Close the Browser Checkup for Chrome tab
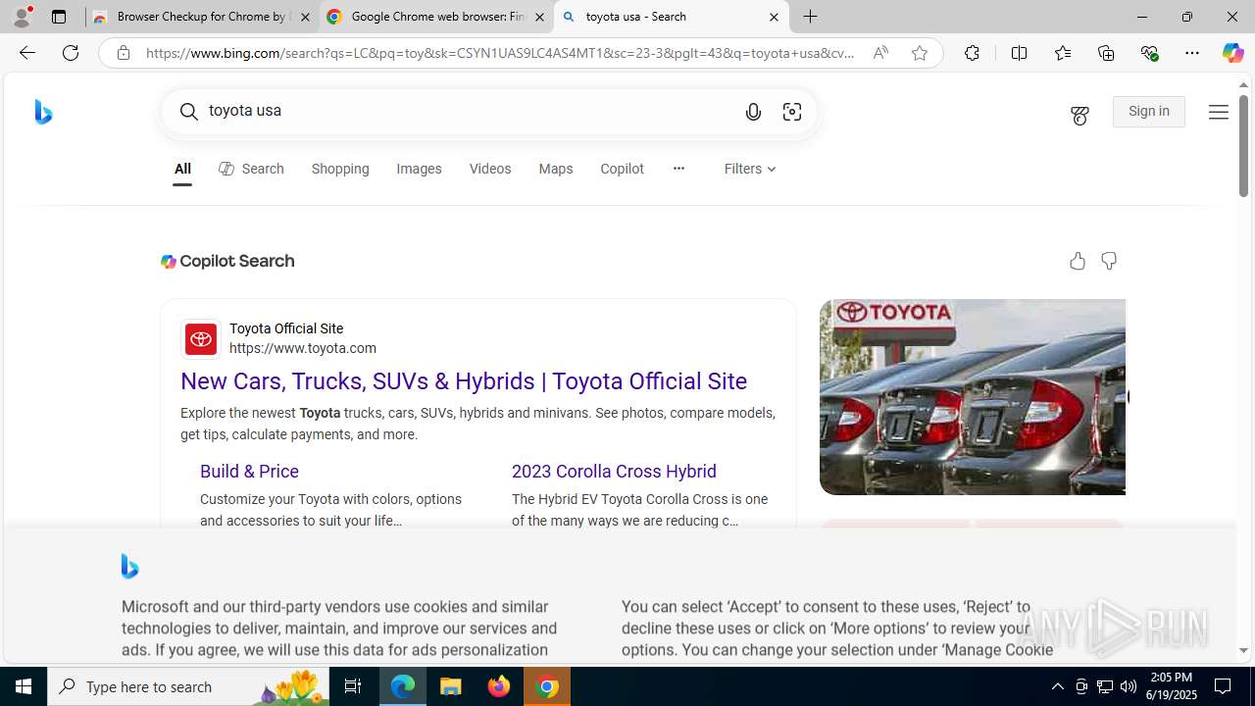 305,17
